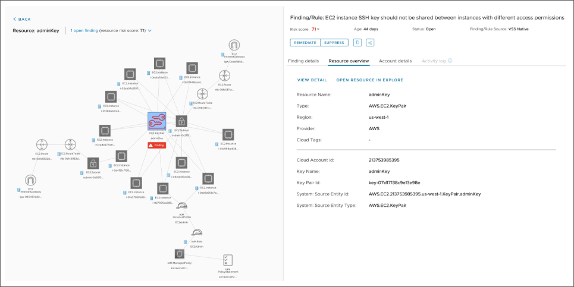This screenshot has width=574, height=287.
Task: Select the adminKey EC2 KeyPair node
Action: point(157,122)
